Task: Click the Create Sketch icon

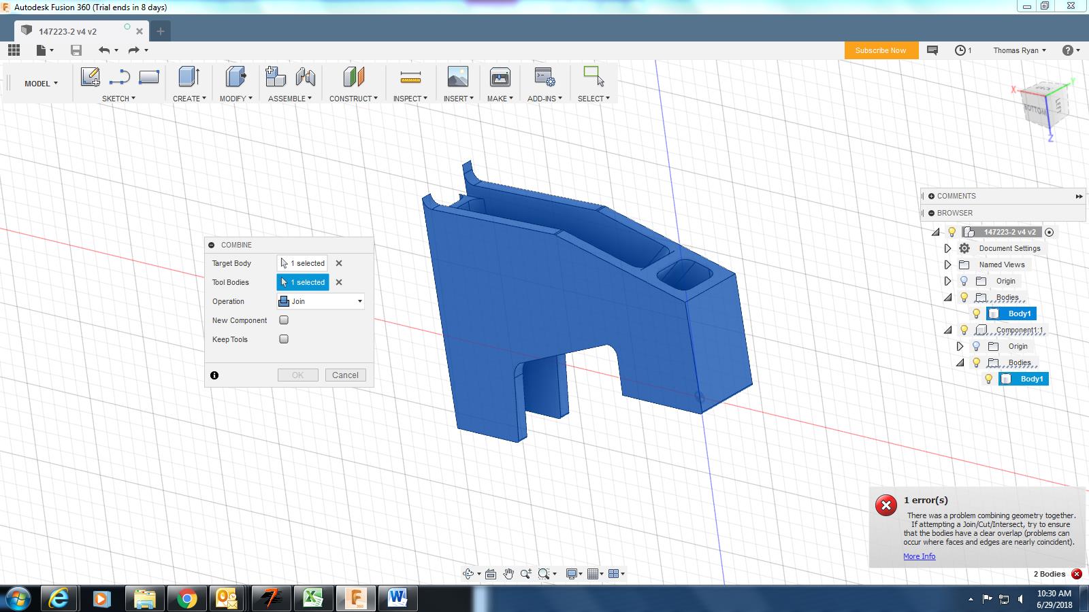Action: pos(90,77)
